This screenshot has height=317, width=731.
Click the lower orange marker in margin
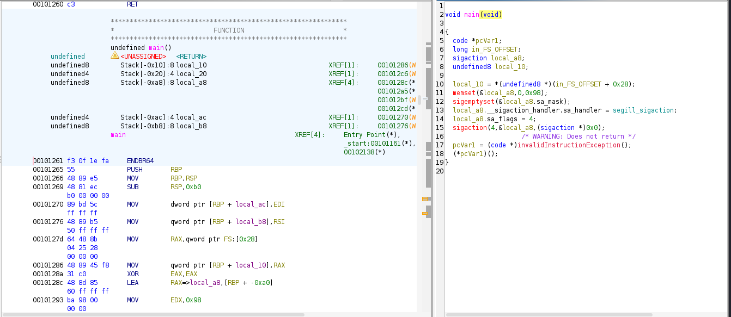click(x=425, y=213)
